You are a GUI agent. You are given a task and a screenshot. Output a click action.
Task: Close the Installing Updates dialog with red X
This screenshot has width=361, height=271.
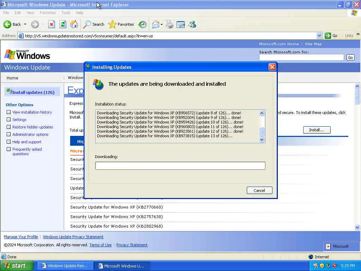pos(272,67)
